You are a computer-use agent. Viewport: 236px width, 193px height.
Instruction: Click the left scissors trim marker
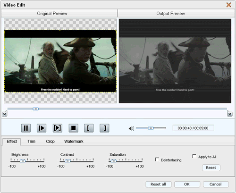click(5, 114)
